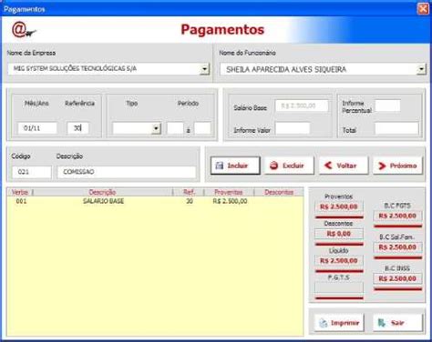Exit using the Sair button
Screen dimensions: 432x342
(397, 323)
